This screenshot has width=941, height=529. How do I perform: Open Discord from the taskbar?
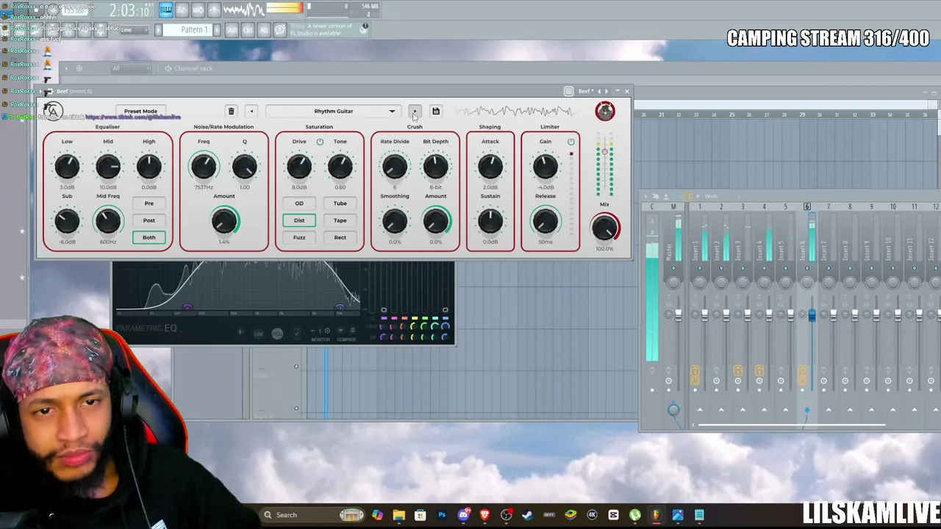click(463, 515)
